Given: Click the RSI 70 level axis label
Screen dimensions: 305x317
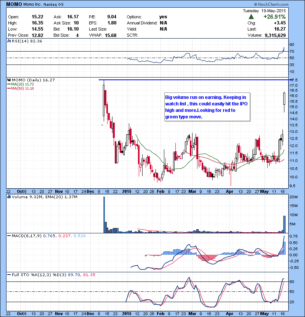Looking at the screenshot, I should tap(292, 51).
